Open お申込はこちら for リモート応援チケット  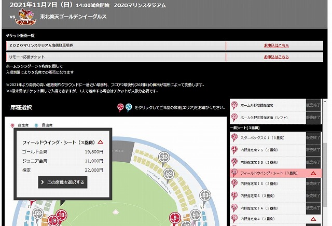pyautogui.click(x=276, y=57)
